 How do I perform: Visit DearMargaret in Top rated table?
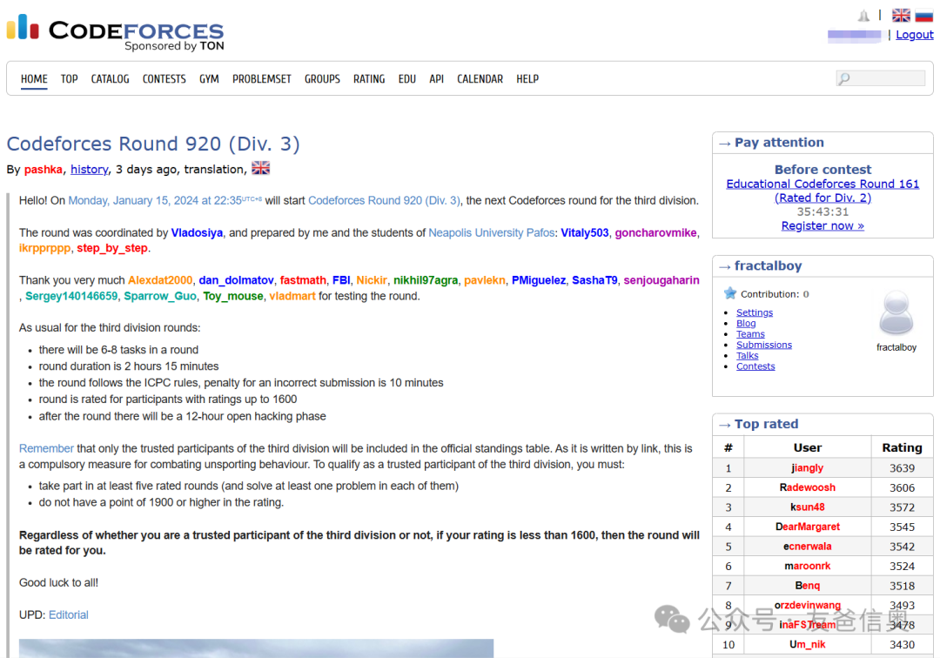tap(807, 527)
